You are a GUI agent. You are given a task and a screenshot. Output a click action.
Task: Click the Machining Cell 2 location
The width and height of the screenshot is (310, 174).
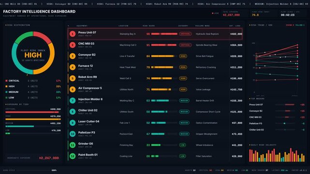[128, 45]
